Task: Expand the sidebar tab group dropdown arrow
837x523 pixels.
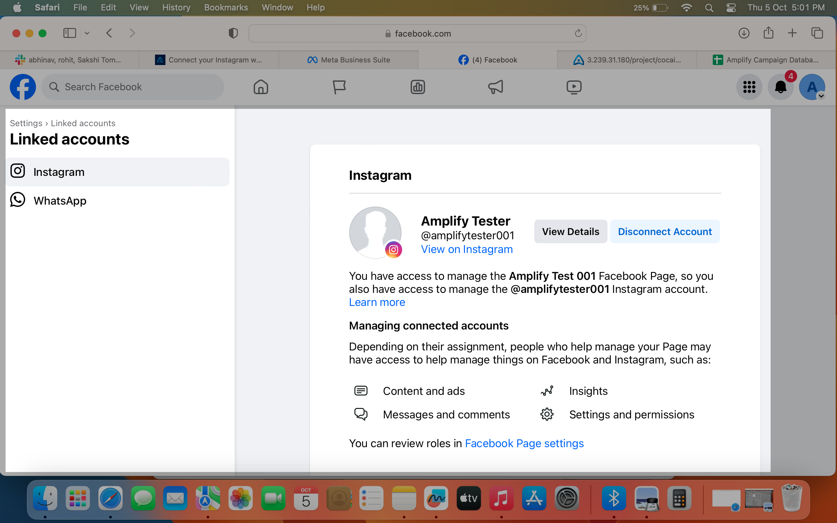Action: [87, 33]
